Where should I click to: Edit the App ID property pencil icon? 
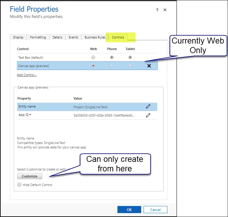tap(148, 115)
